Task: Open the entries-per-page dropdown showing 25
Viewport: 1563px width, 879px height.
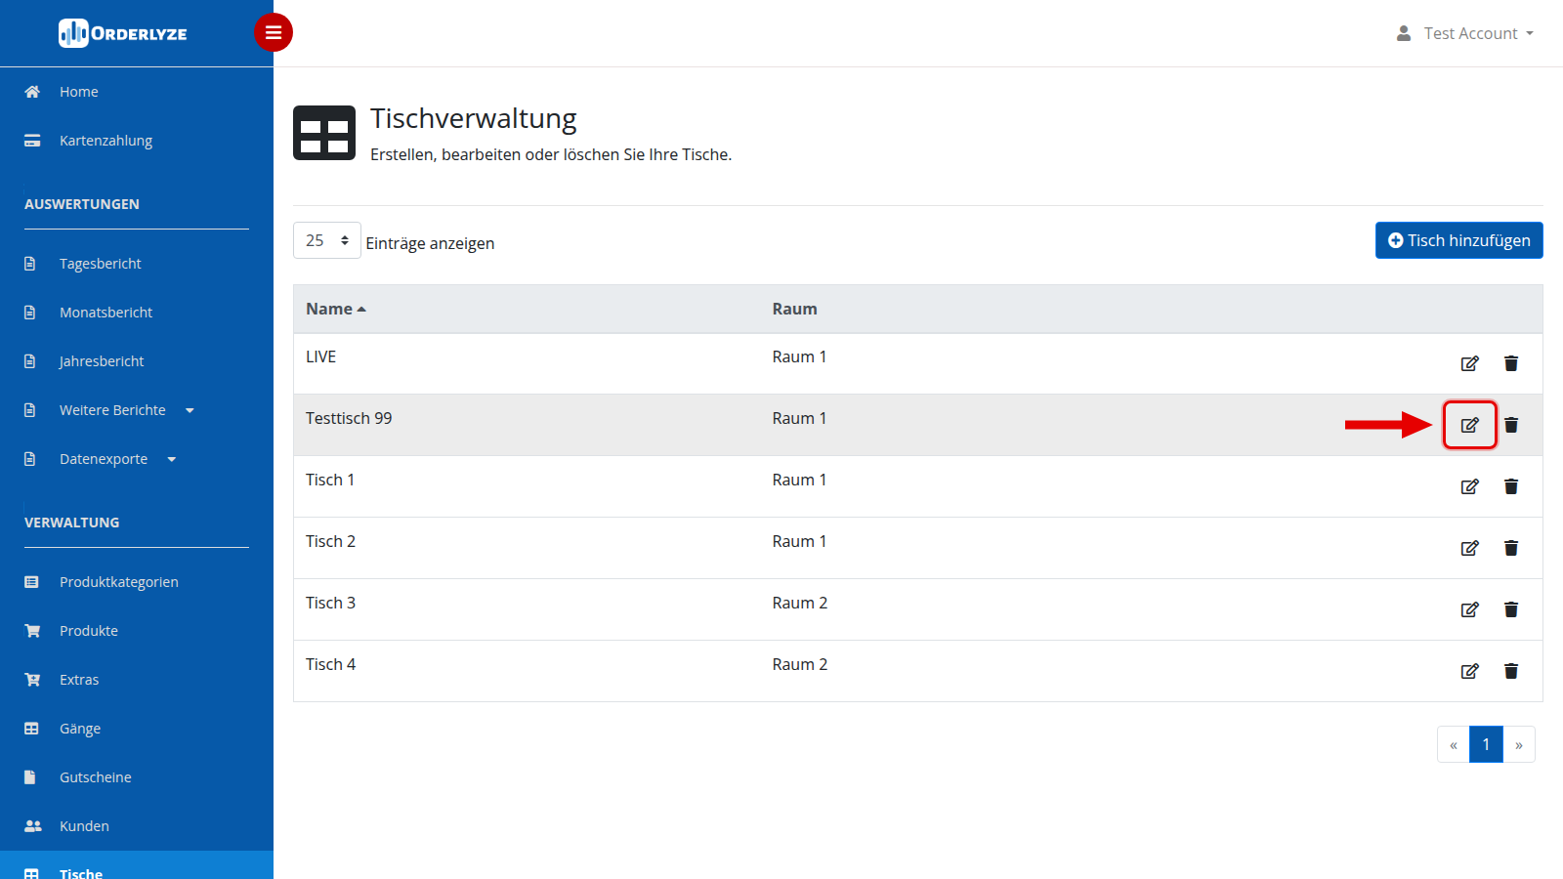Action: coord(327,240)
